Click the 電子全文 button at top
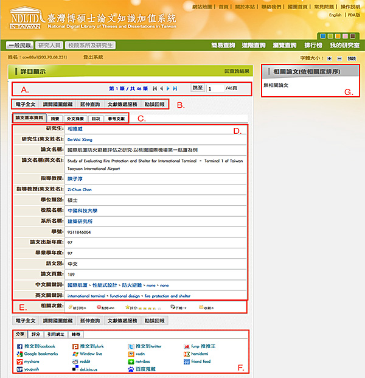 click(x=26, y=104)
